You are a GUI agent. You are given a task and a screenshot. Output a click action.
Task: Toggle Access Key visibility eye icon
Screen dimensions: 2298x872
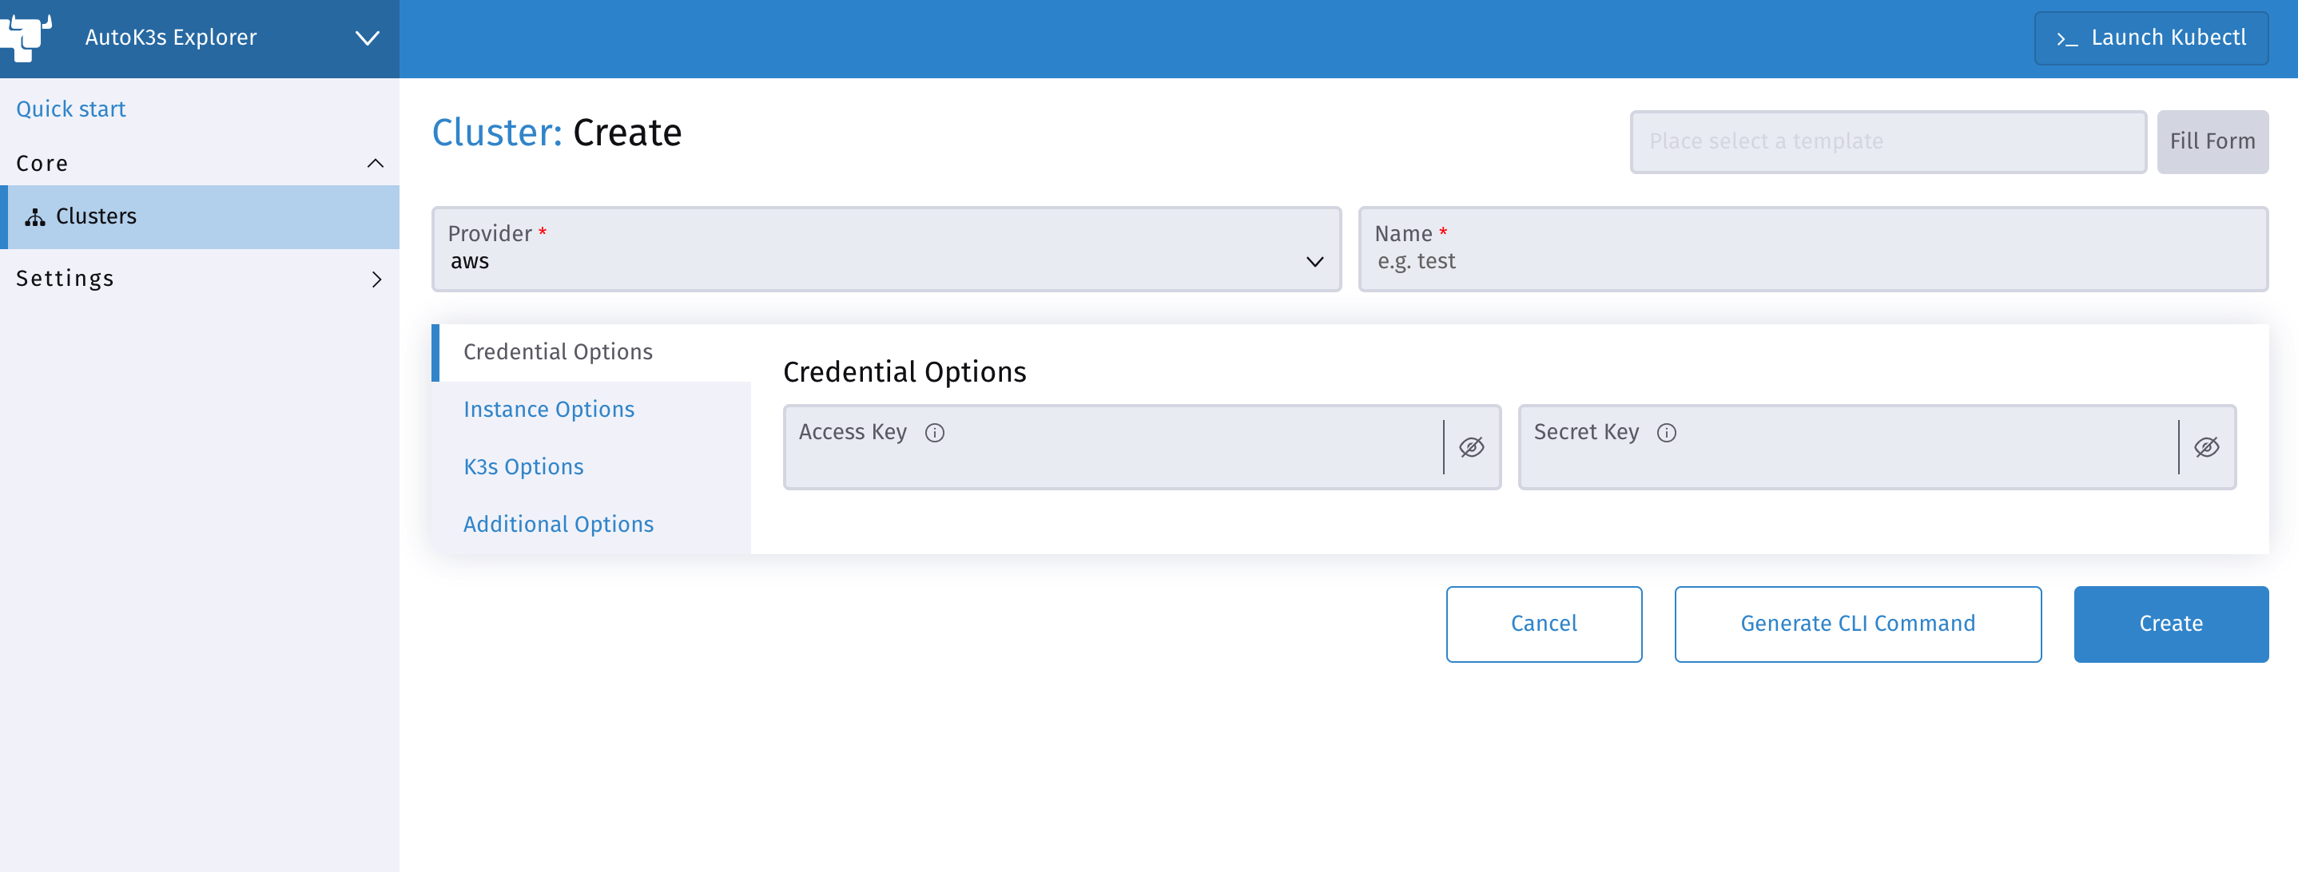1470,446
